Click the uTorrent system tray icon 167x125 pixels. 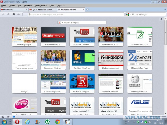138,122
